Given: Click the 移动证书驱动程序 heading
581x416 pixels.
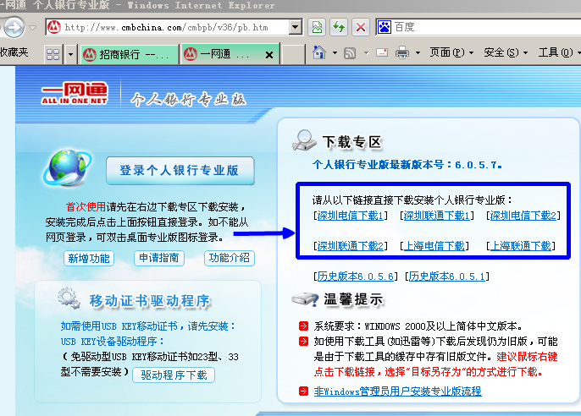Looking at the screenshot, I should click(x=150, y=301).
